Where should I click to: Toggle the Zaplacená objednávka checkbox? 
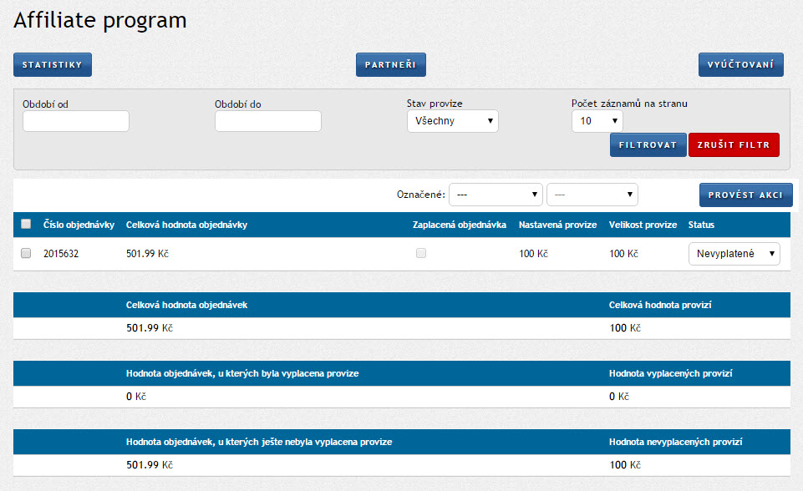click(x=421, y=253)
